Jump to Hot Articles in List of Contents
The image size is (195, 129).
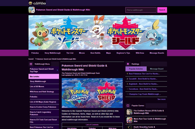[72, 128]
